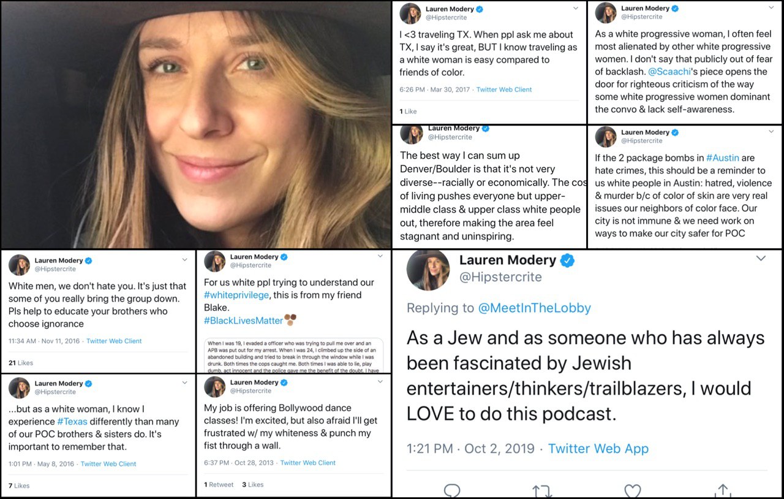The width and height of the screenshot is (784, 499).
Task: Click the share icon under the podcast tweet
Action: (723, 491)
